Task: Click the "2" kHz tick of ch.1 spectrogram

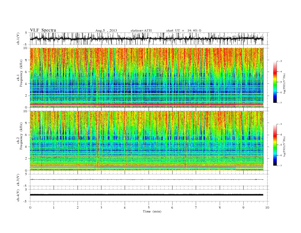Action: click(27, 96)
